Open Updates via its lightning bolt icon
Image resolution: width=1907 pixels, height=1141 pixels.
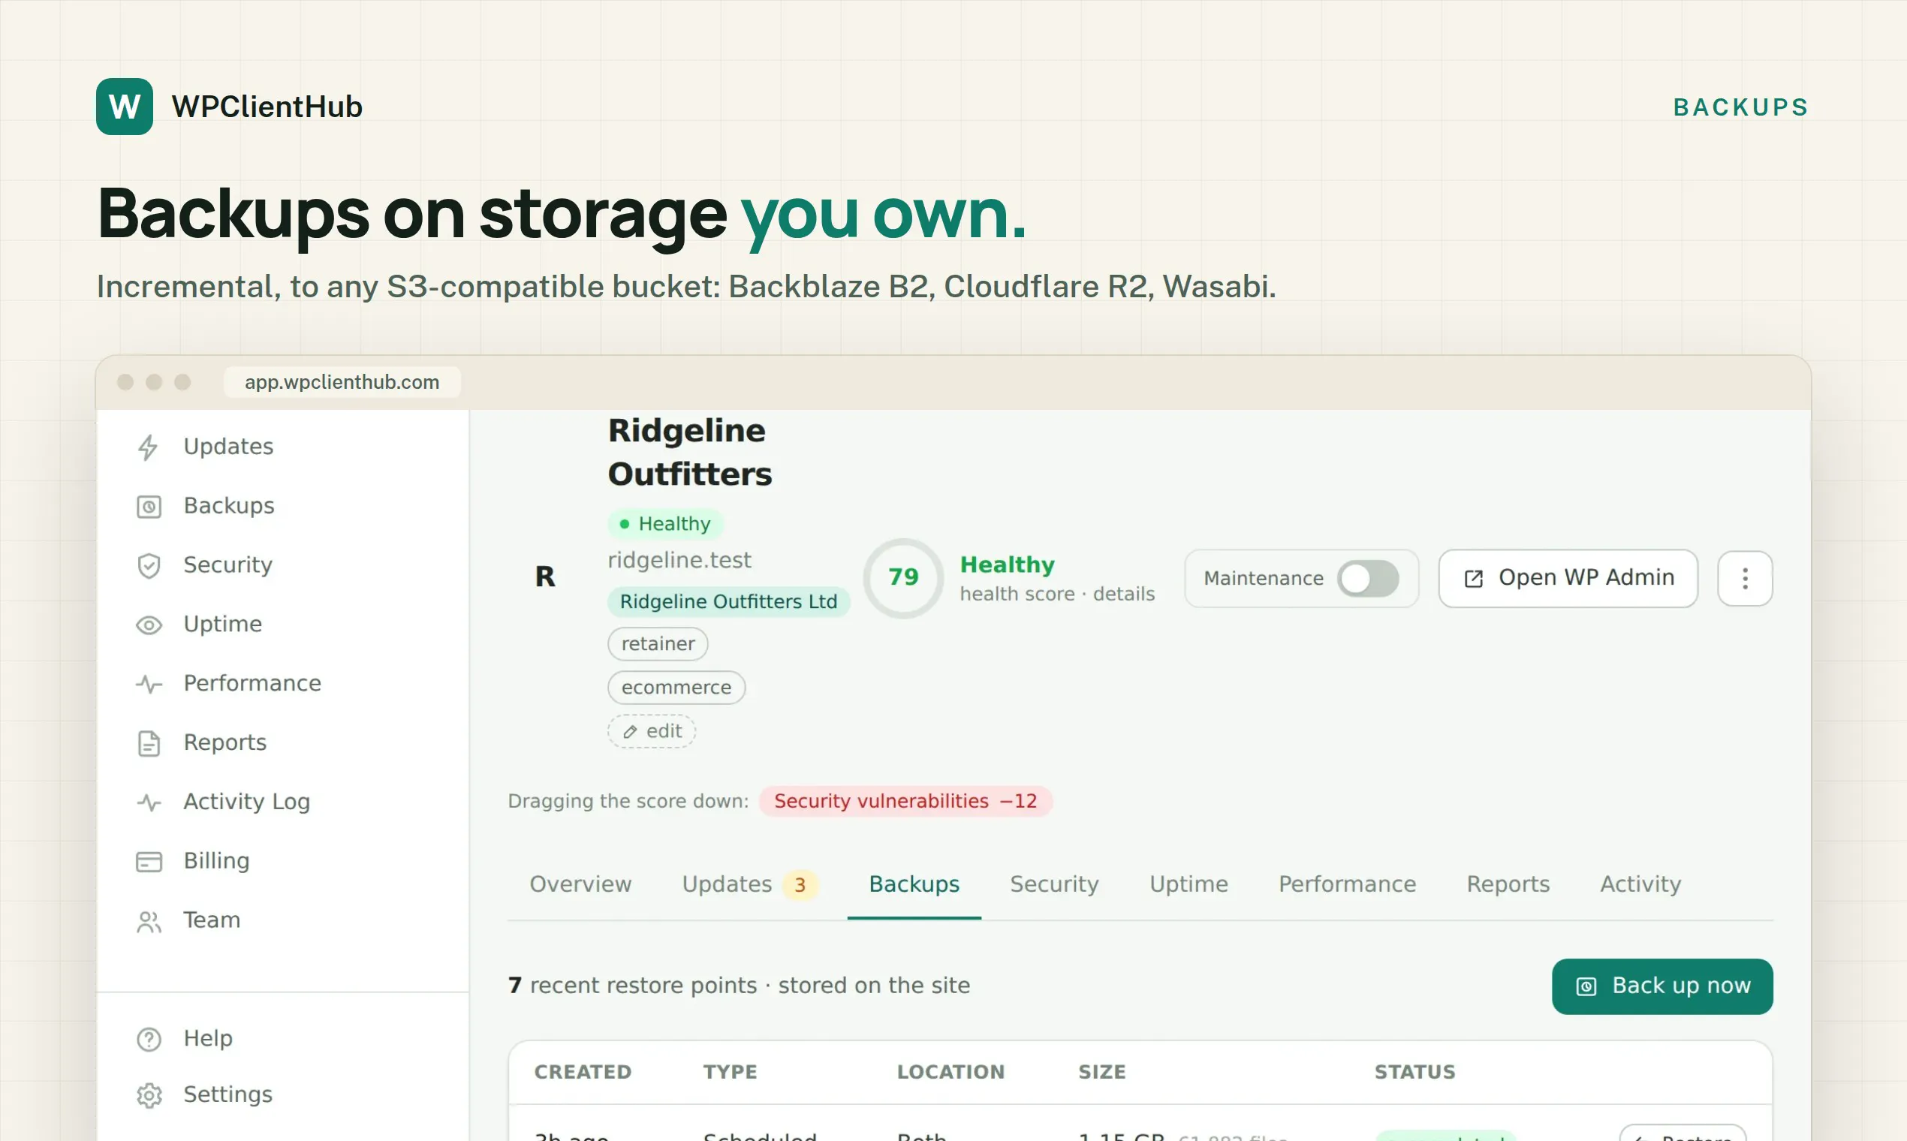coord(149,447)
